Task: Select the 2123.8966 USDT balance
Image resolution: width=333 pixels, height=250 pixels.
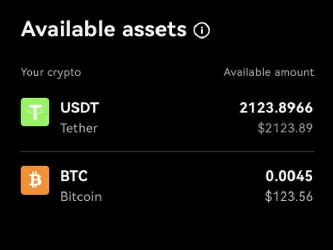Action: pos(276,108)
